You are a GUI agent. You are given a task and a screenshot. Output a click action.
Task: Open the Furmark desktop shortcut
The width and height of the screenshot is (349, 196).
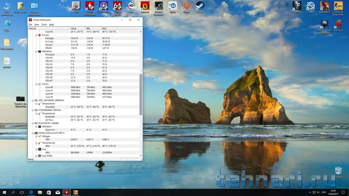(x=145, y=6)
